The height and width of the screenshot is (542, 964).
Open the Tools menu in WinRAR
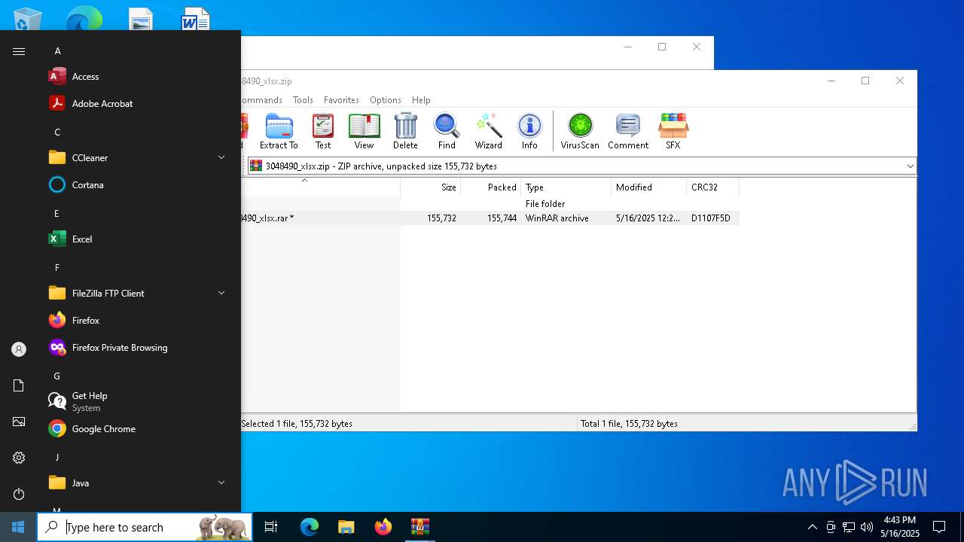click(x=303, y=100)
